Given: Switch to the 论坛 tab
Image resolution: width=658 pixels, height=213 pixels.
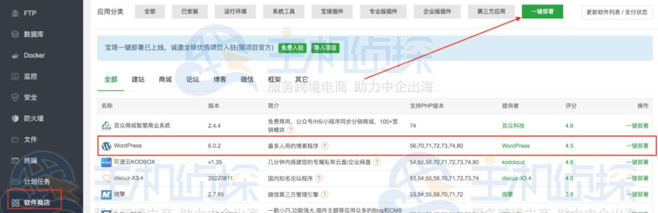Looking at the screenshot, I should (x=192, y=79).
